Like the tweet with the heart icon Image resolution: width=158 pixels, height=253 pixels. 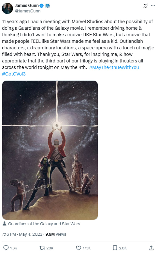pos(79,248)
